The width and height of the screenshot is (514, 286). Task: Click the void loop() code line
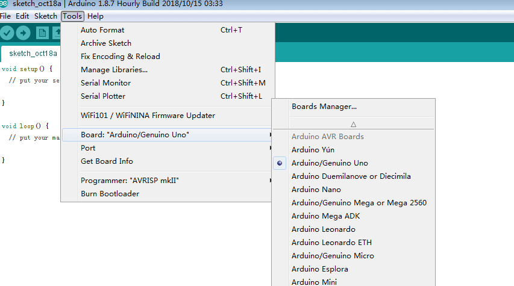(25, 126)
